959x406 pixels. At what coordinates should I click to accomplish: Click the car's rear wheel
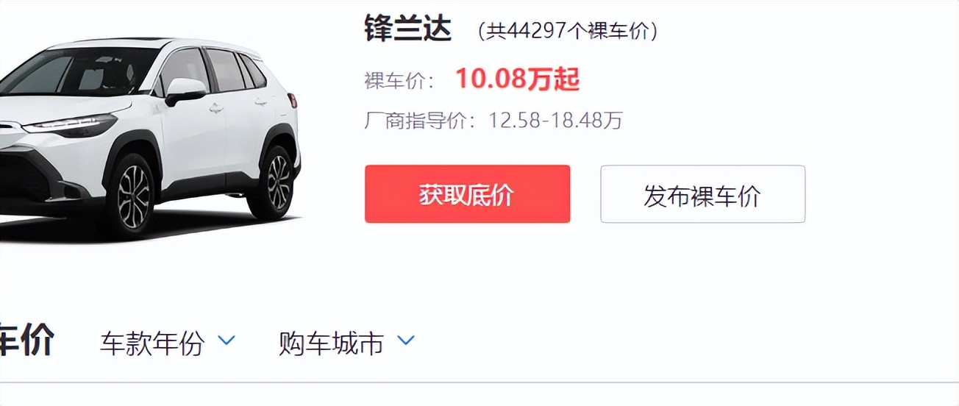coord(275,182)
